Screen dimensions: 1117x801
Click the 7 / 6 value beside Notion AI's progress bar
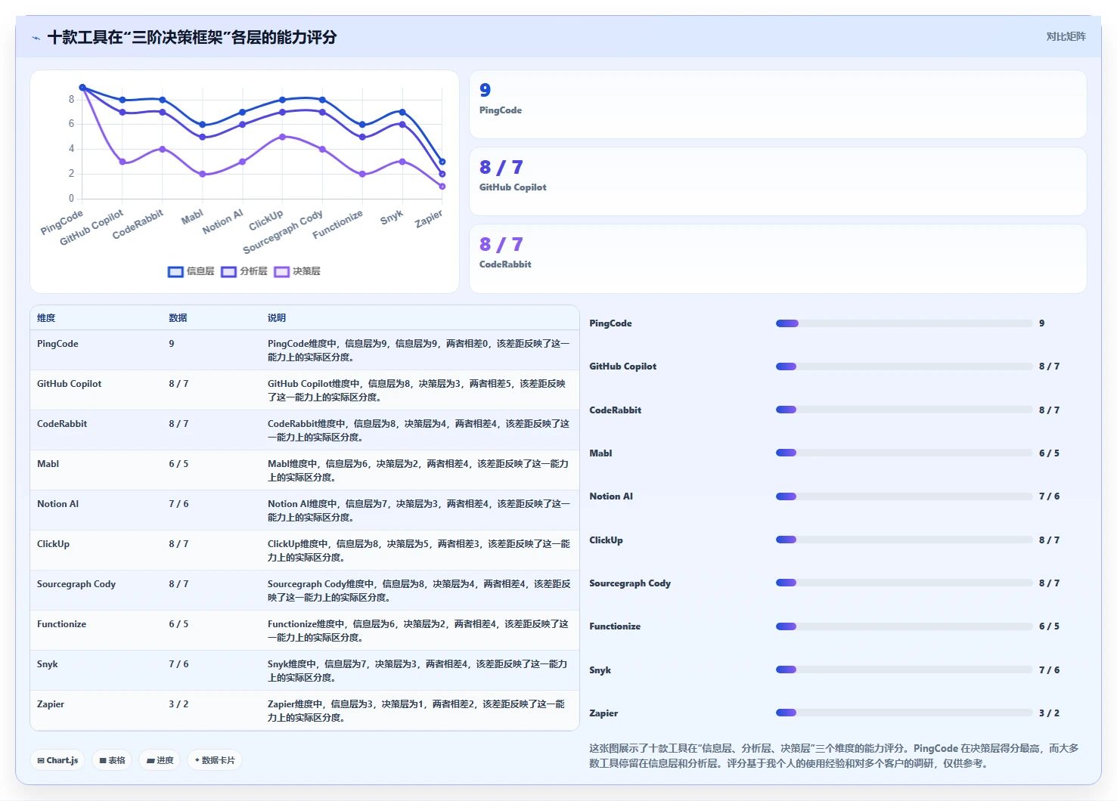[x=1049, y=496]
